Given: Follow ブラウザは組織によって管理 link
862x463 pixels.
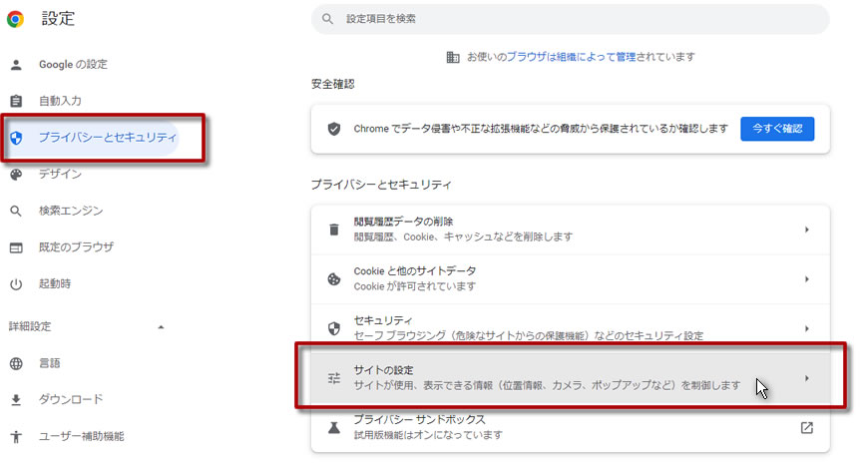Looking at the screenshot, I should point(572,57).
